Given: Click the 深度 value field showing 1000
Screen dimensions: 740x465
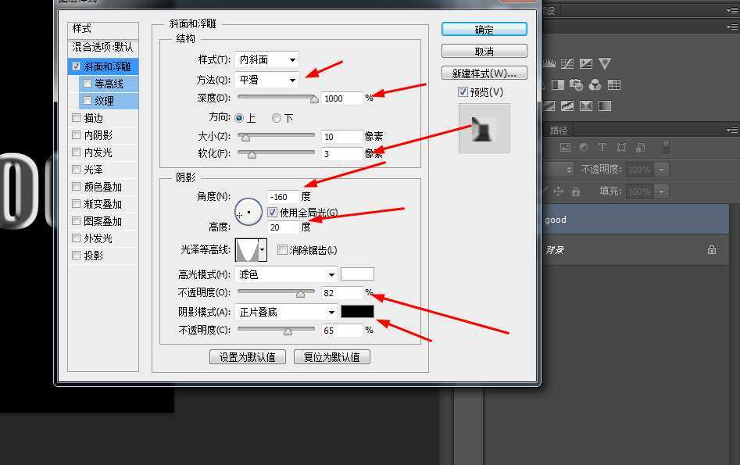Looking at the screenshot, I should click(341, 98).
